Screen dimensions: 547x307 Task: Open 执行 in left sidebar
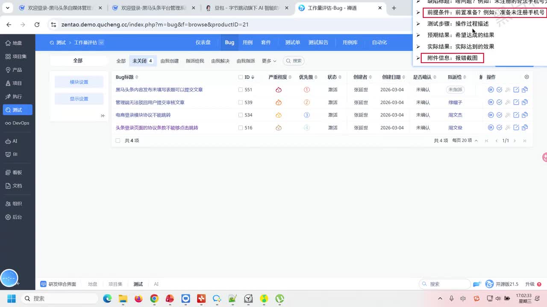[14, 96]
